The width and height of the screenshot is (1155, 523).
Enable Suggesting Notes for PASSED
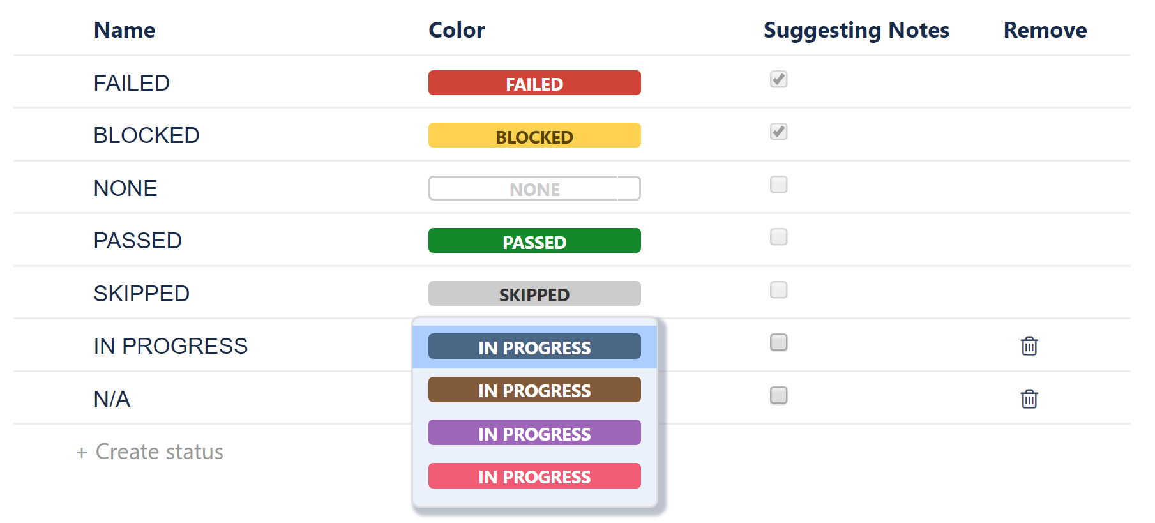pyautogui.click(x=778, y=237)
